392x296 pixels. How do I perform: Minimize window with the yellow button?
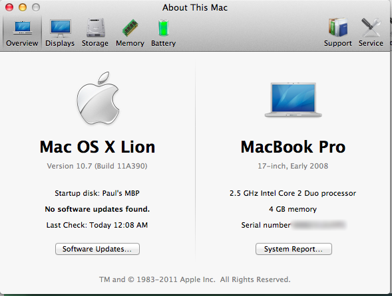point(23,7)
